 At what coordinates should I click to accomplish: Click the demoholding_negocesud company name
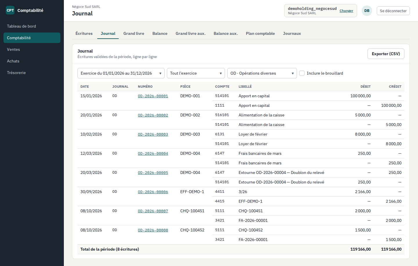point(312,8)
